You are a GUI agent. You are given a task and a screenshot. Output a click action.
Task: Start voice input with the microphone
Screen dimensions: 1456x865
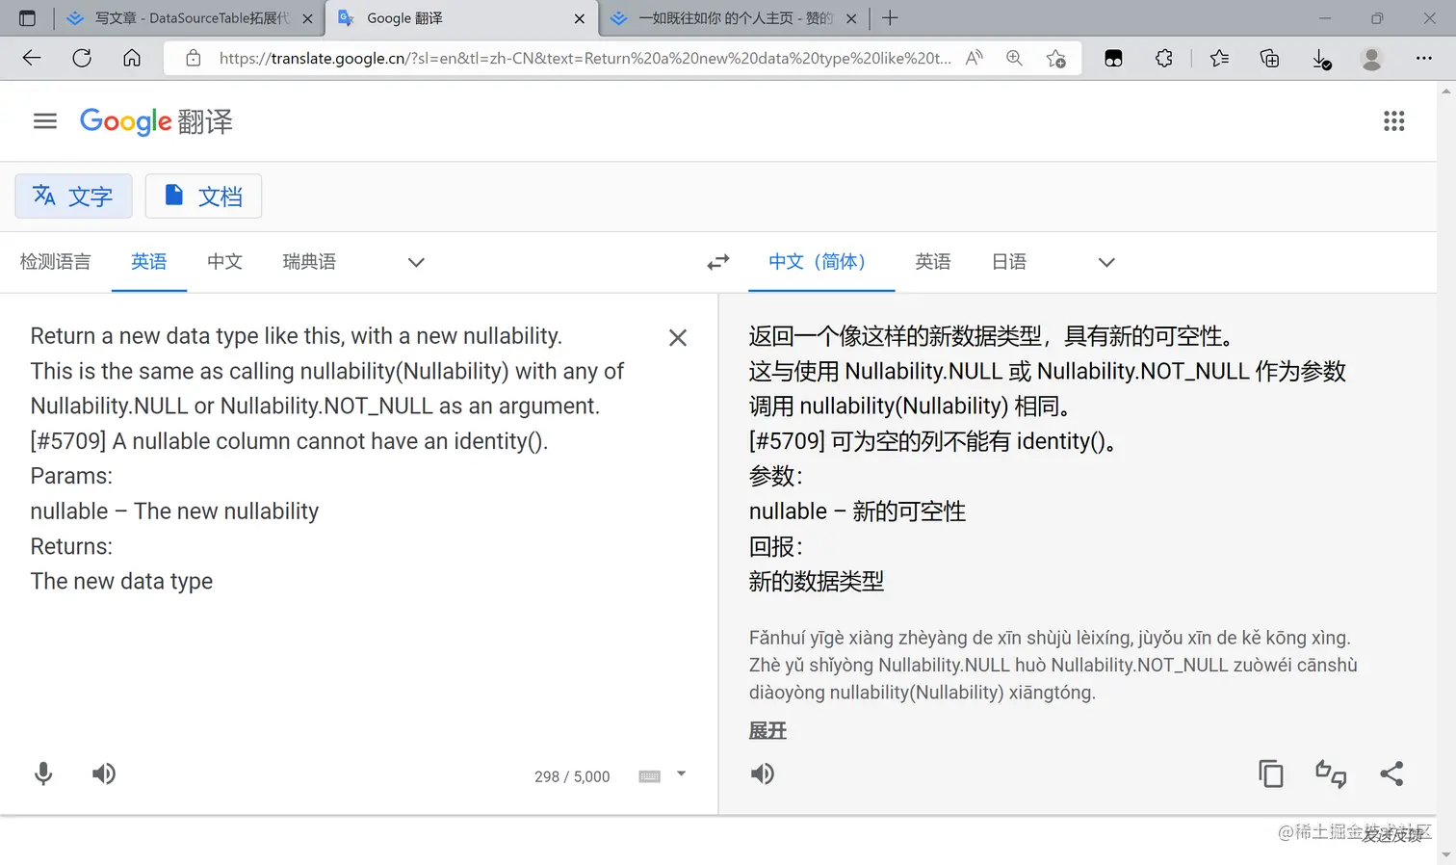(x=43, y=773)
